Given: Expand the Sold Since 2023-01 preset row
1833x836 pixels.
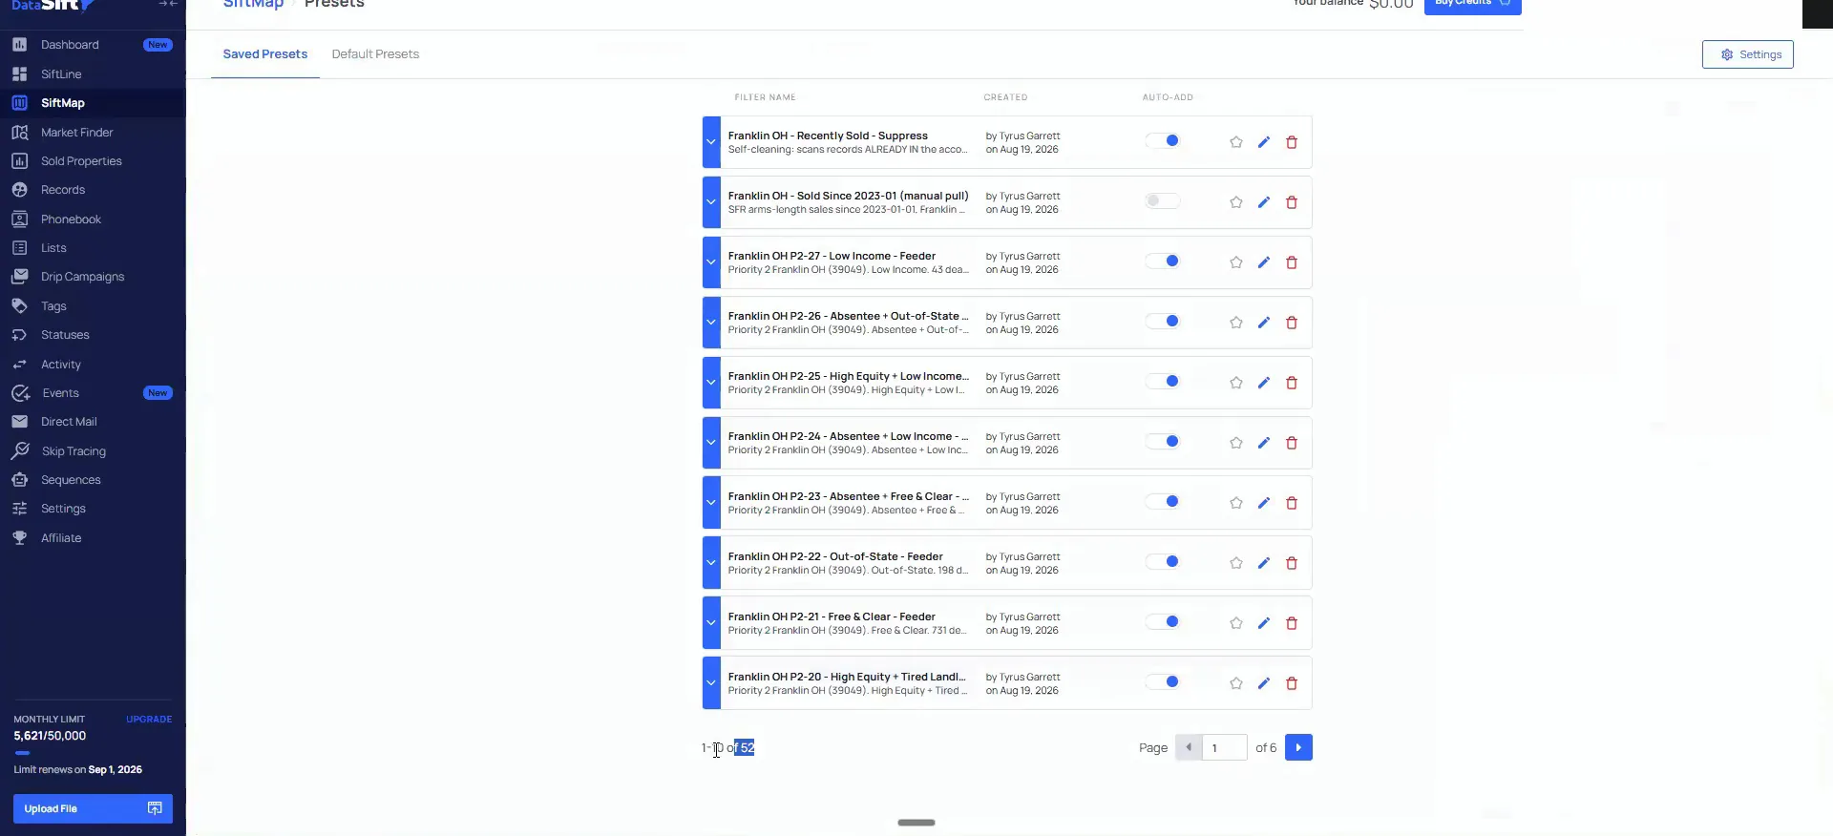Looking at the screenshot, I should click(x=711, y=202).
